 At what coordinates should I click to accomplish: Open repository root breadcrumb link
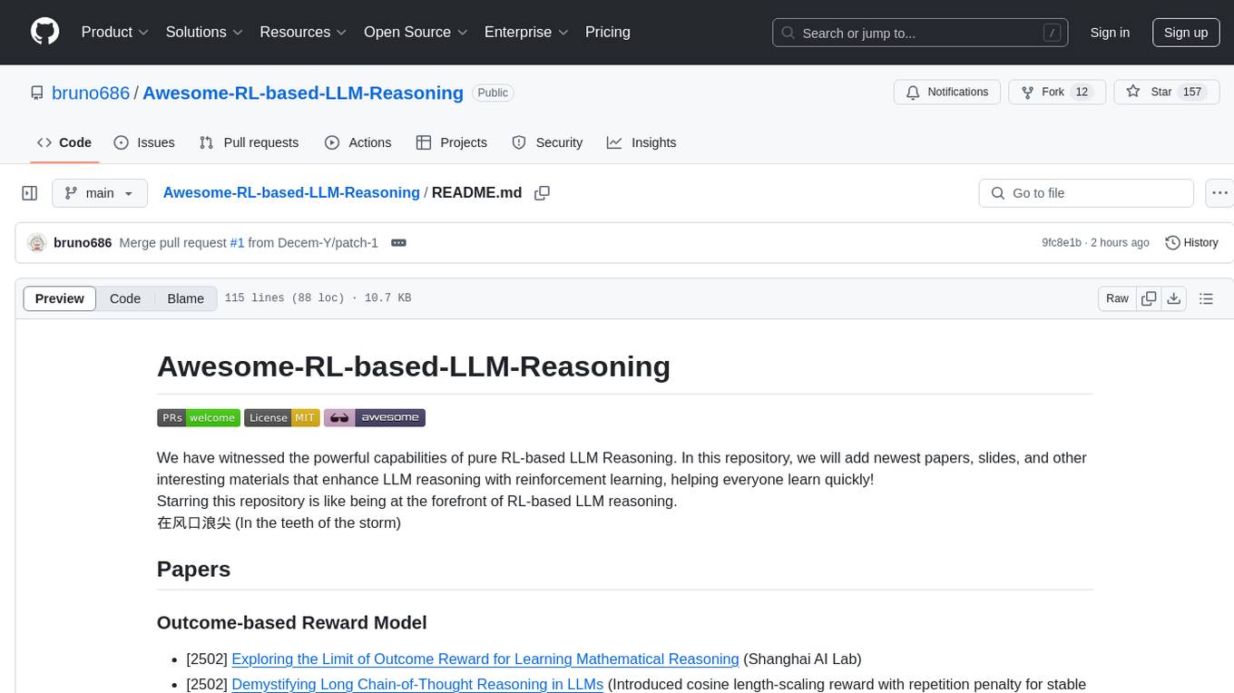click(x=291, y=192)
